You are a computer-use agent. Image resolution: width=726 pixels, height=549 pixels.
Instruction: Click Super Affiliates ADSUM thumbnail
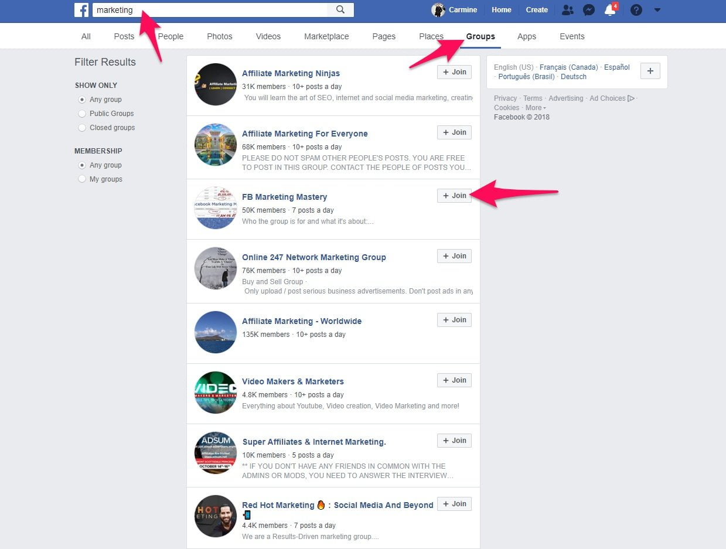point(216,453)
